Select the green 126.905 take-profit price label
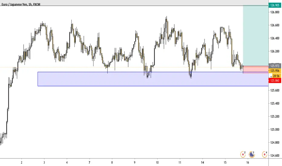This screenshot has width=282, height=166. (x=275, y=5)
